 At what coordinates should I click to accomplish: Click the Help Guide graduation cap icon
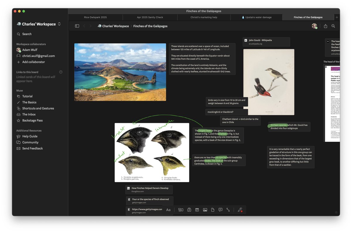[18, 136]
